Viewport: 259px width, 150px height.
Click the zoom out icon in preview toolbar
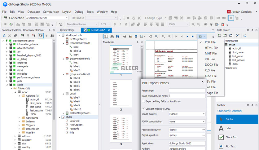(163, 36)
